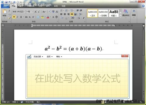Select the highlighted Justify alignment button
Viewport: 146px width, 105px height.
[x=72, y=14]
